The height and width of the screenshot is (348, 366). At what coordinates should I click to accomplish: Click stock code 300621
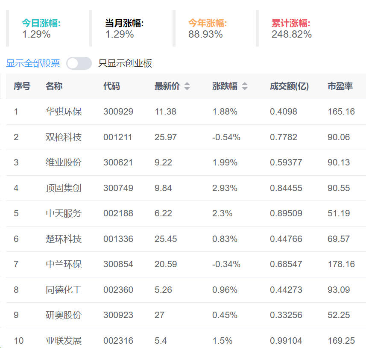point(118,162)
